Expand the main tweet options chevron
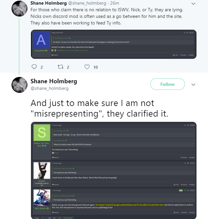Viewport: 208px width, 219px height. click(193, 85)
